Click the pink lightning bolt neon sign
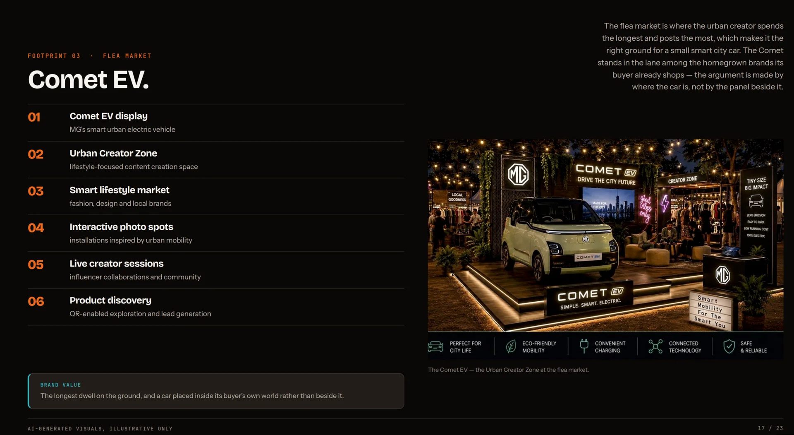Image resolution: width=794 pixels, height=435 pixels. pos(665,203)
